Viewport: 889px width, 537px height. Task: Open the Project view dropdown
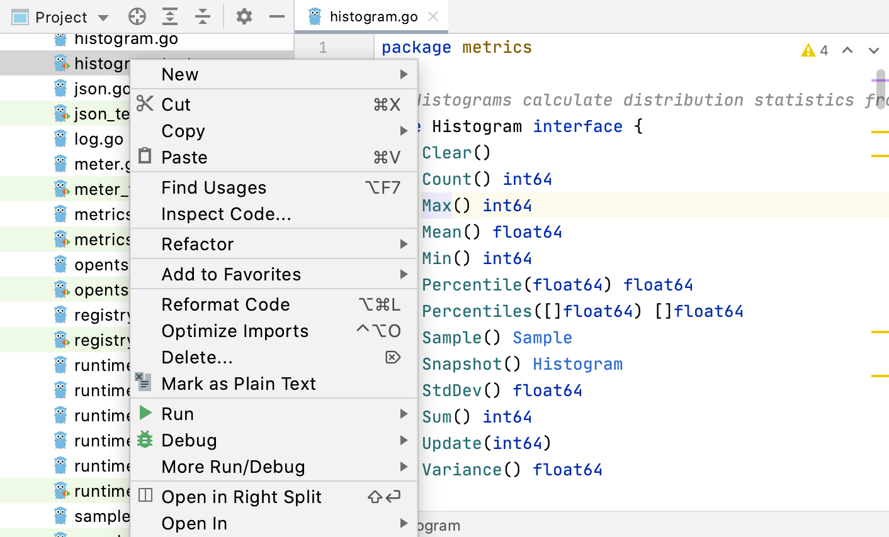(x=103, y=18)
